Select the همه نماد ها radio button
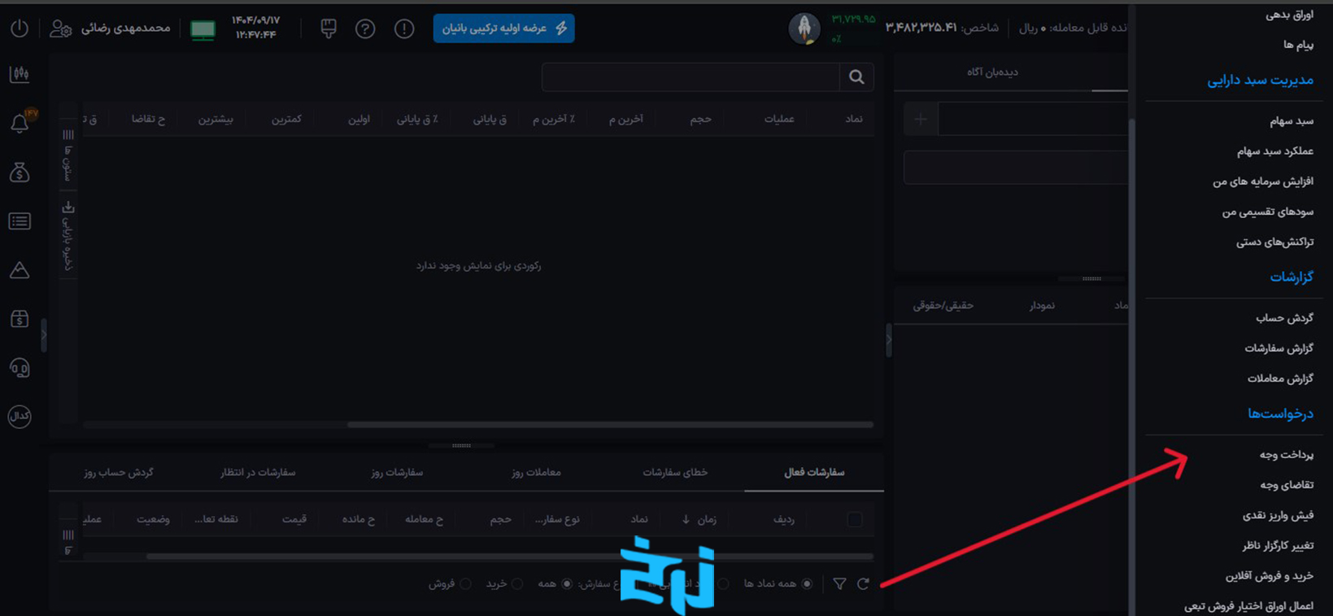Viewport: 1333px width, 616px height. 807,583
